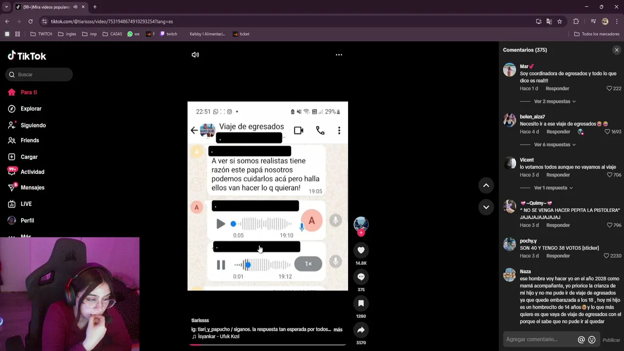
Task: Open the ticket bookmark
Action: click(x=241, y=34)
